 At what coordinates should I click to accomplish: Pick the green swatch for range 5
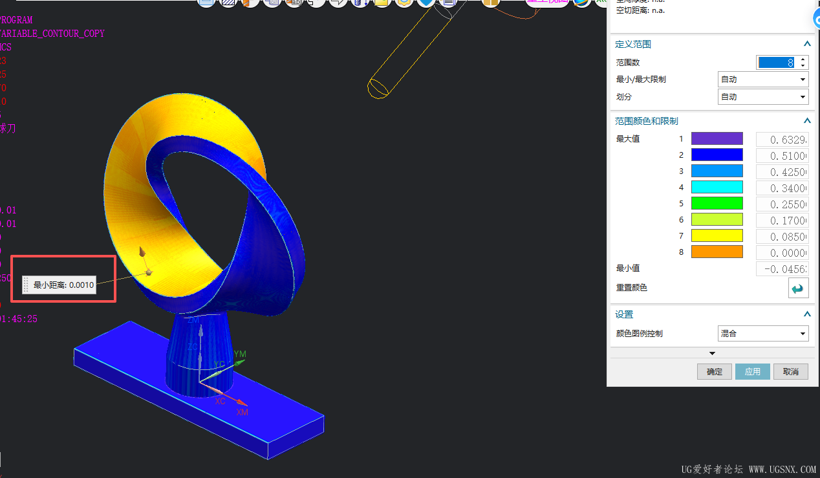pos(717,204)
